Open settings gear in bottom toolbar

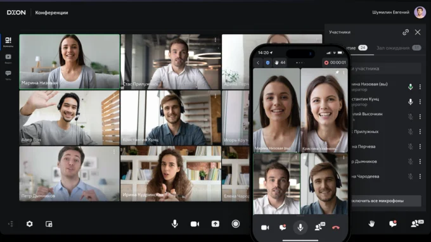click(29, 224)
